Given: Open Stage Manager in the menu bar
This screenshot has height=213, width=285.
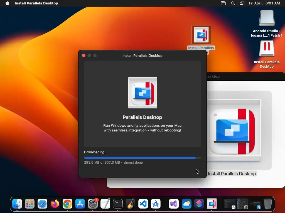Looking at the screenshot, I should (223, 3).
